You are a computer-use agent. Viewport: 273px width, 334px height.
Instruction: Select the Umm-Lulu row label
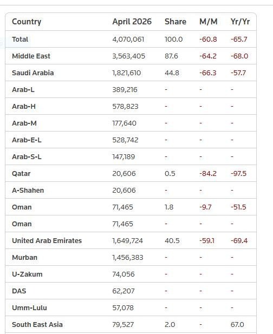29,308
